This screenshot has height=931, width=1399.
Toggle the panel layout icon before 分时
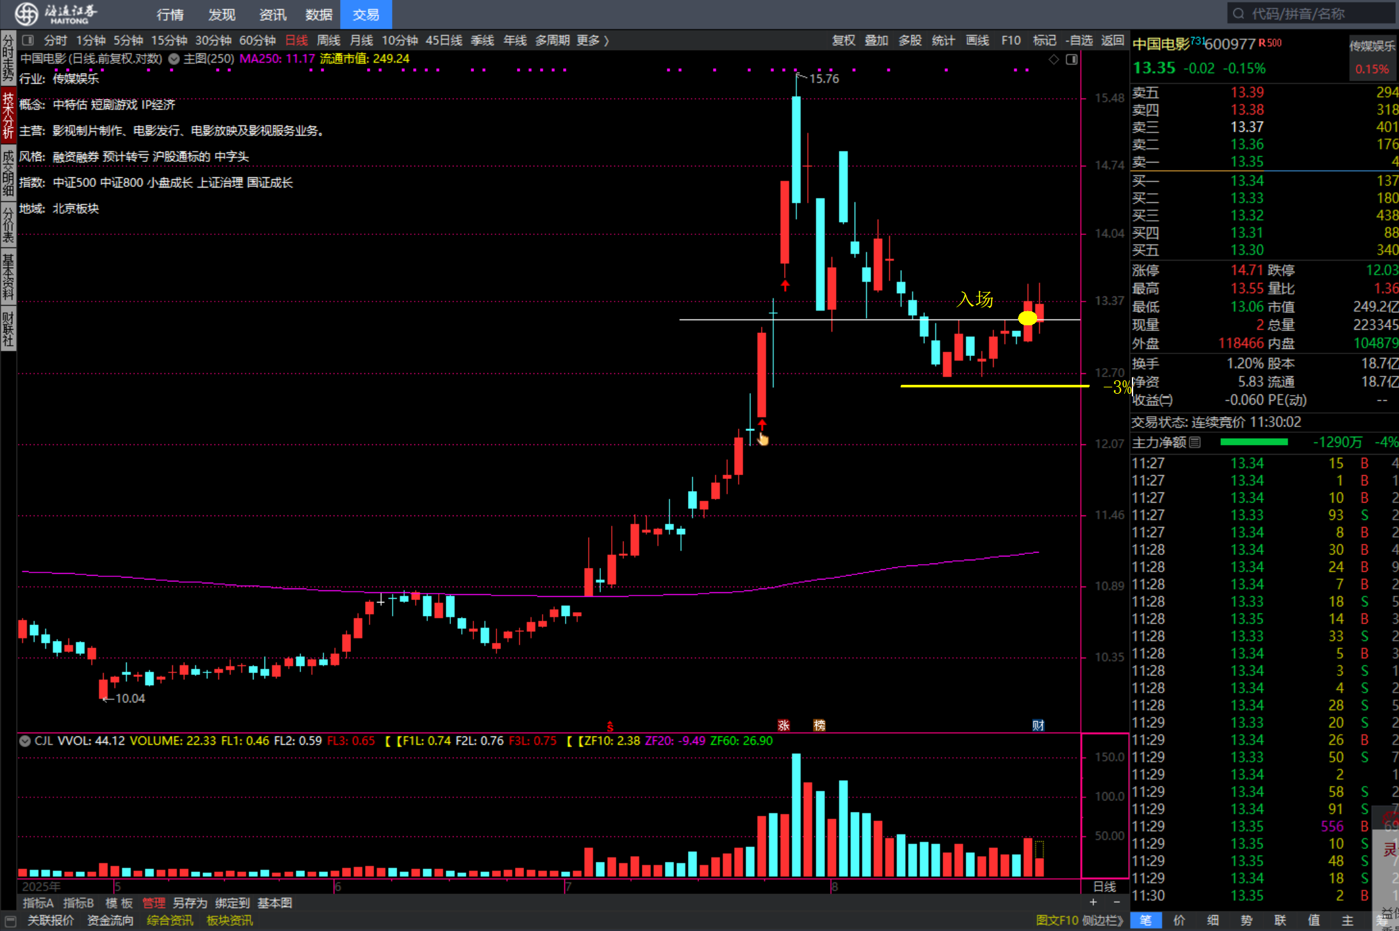28,40
